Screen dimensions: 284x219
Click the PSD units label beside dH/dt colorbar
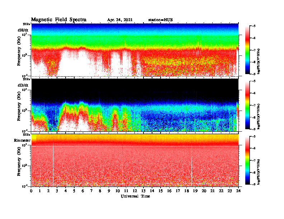(x=259, y=61)
